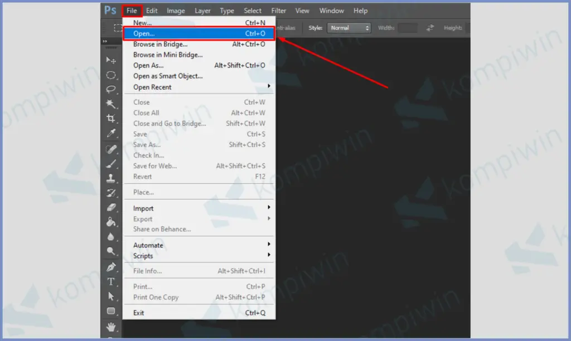Screen dimensions: 571x341
Task: Choose Browse in Mini Bridge...
Action: pos(199,55)
